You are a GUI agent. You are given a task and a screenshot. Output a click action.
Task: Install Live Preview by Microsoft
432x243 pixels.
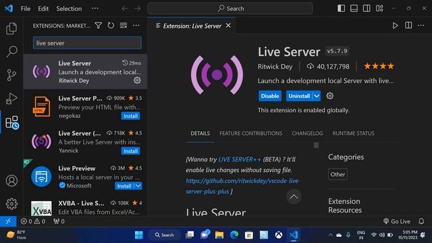(x=124, y=186)
